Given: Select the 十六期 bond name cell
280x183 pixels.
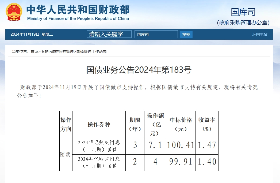Looking at the screenshot, I should 99,146.
